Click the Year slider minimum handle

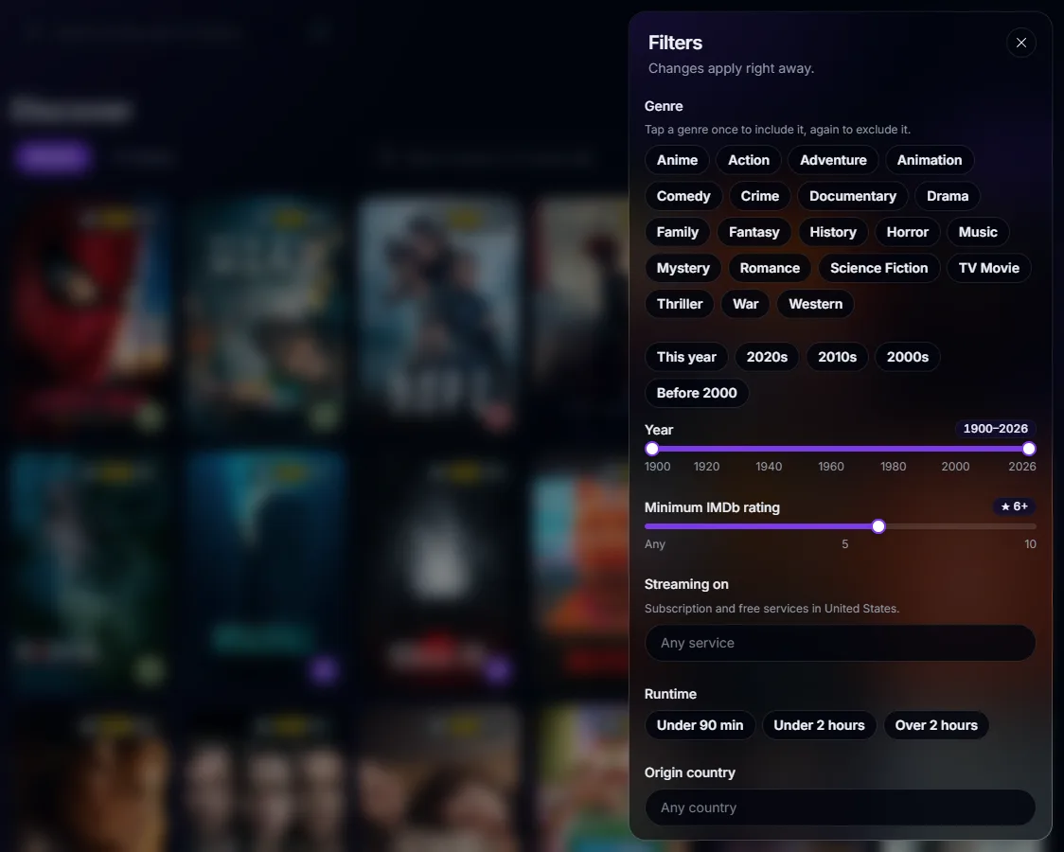[652, 449]
